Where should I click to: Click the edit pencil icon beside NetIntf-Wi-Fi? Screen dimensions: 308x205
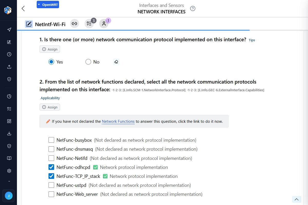point(29,24)
